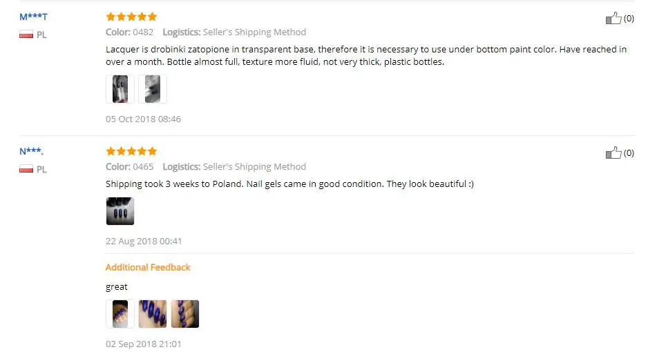This screenshot has height=354, width=657.
Task: Click Color: 0465 label
Action: pyautogui.click(x=129, y=166)
